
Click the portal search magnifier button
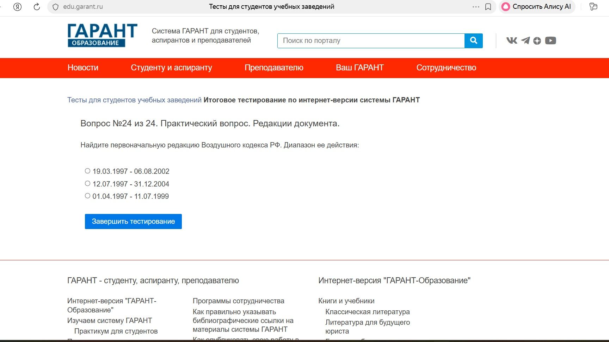click(x=474, y=40)
